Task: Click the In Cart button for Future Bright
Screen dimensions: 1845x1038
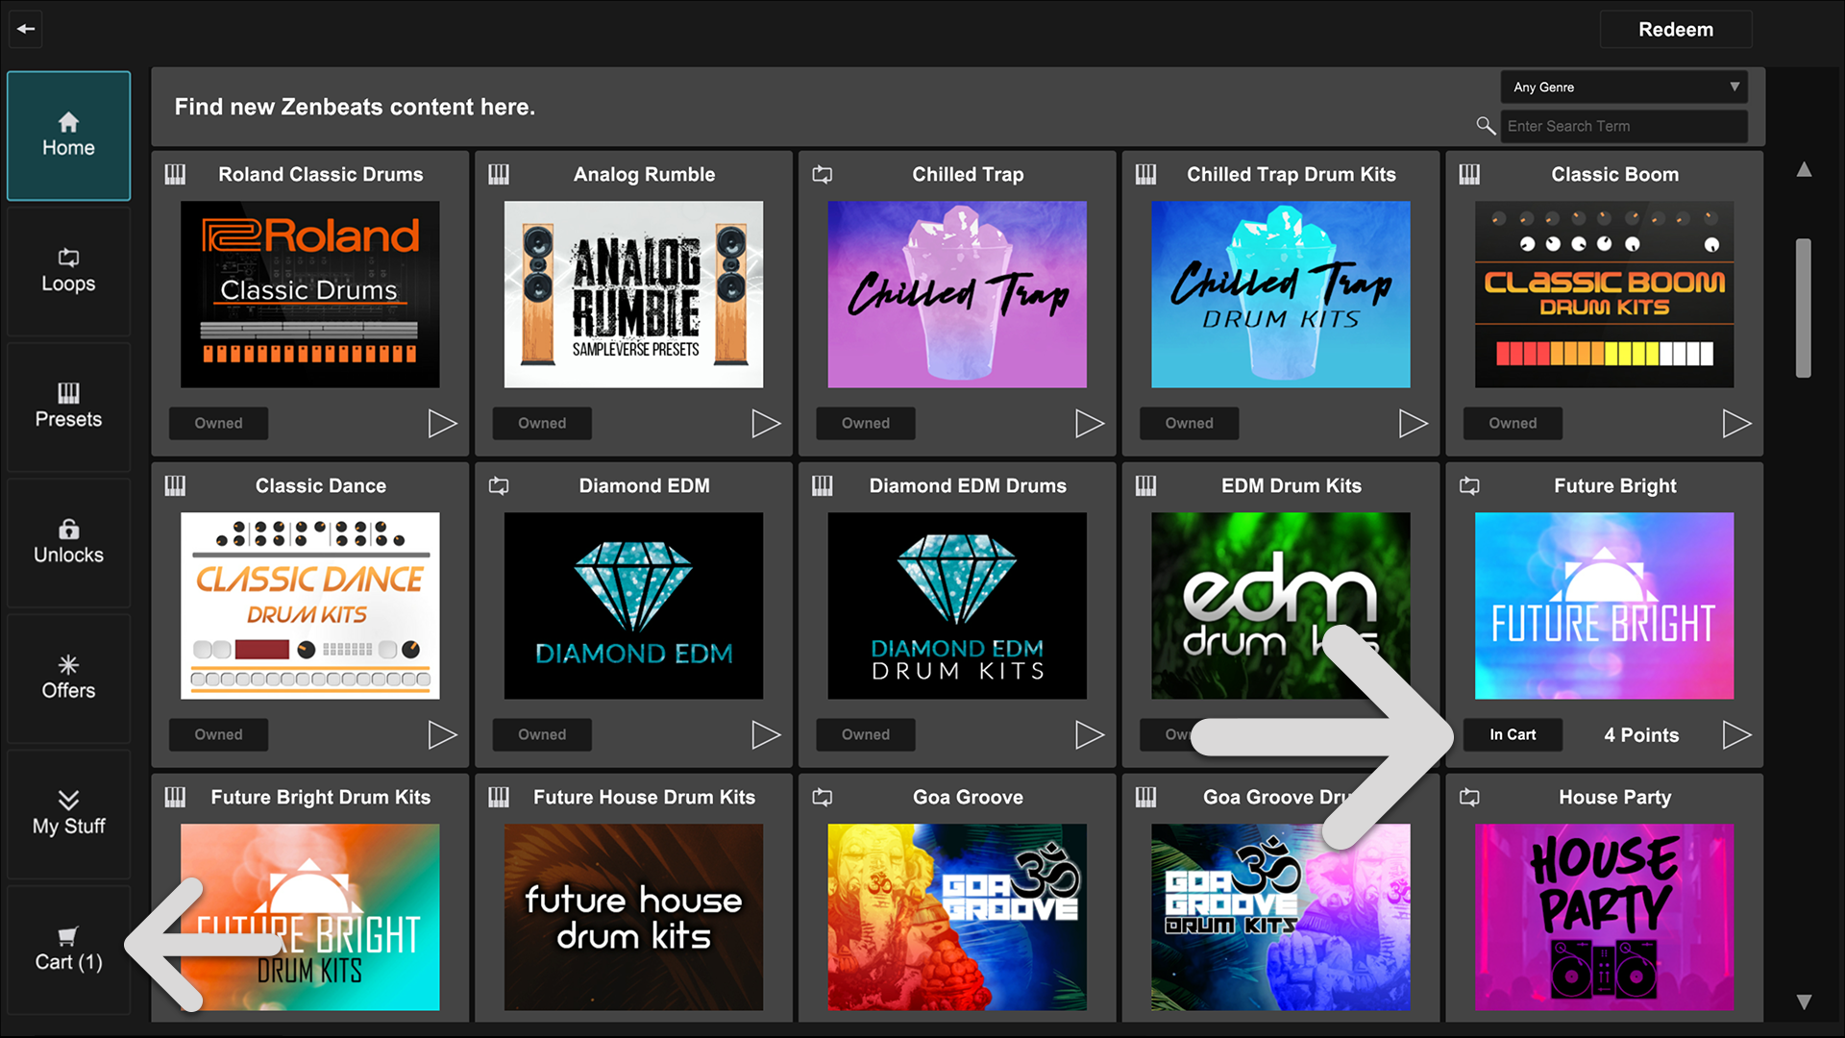Action: point(1513,734)
